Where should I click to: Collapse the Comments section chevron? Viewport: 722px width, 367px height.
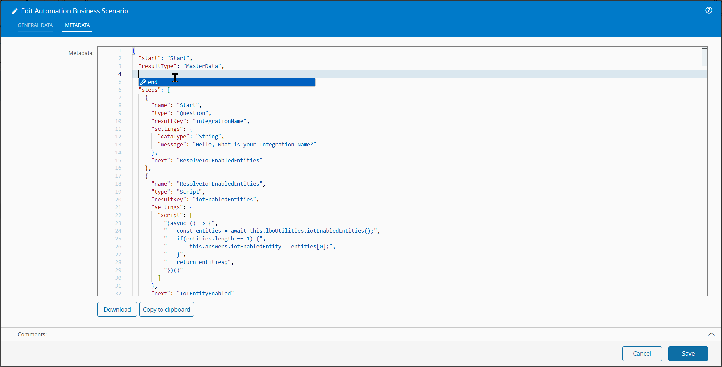[x=711, y=334]
